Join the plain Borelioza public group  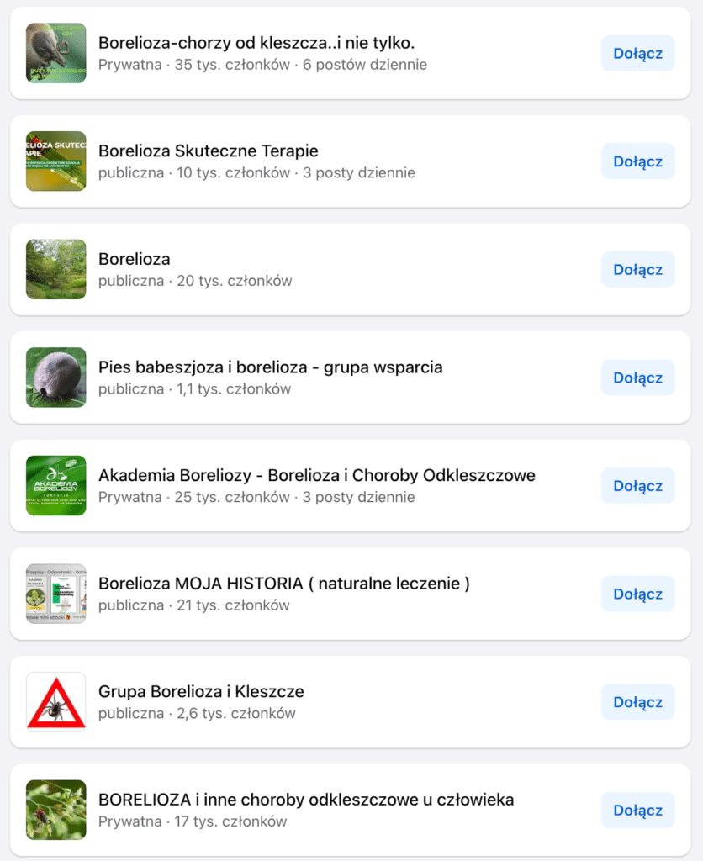pos(637,270)
